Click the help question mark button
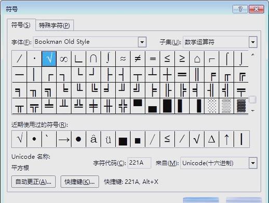 [240, 9]
